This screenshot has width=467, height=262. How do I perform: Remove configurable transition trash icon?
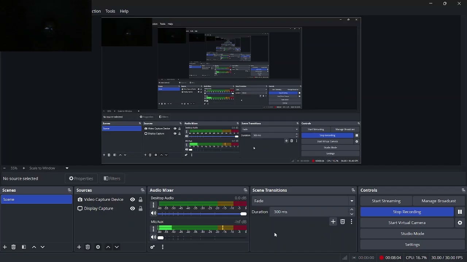[x=343, y=222]
